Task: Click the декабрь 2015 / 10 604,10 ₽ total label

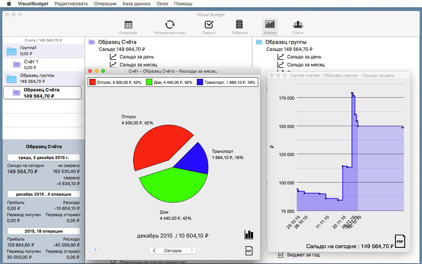Action: click(x=173, y=236)
